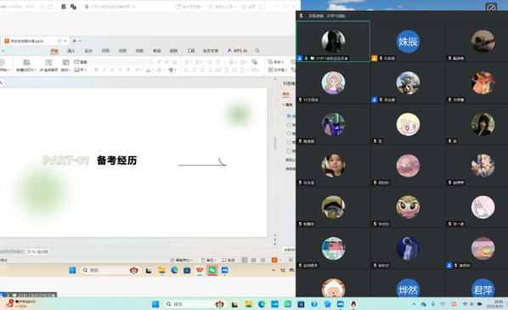Open the search icon in the ribbon tabs
The width and height of the screenshot is (508, 310).
[x=257, y=50]
